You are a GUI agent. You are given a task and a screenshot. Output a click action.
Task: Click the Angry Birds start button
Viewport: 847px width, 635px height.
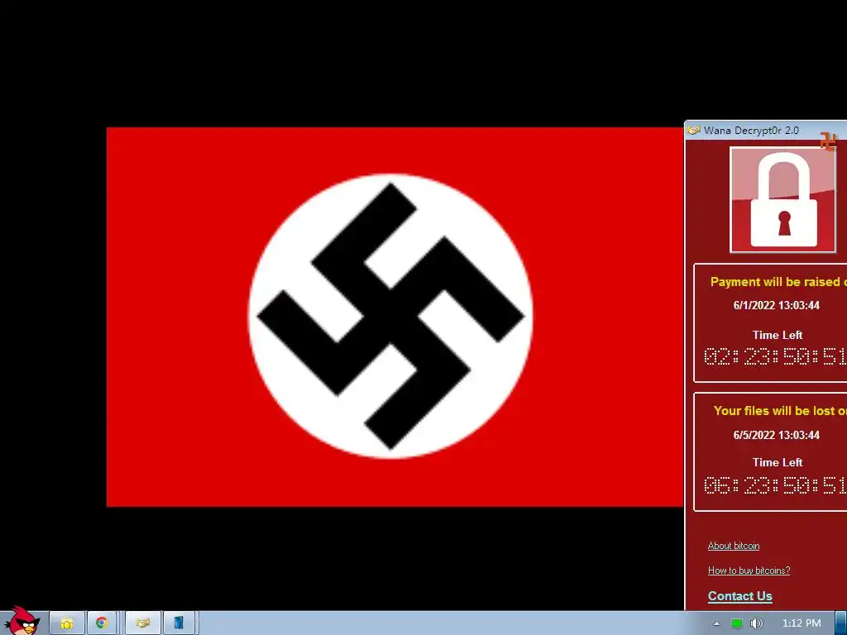tap(22, 621)
